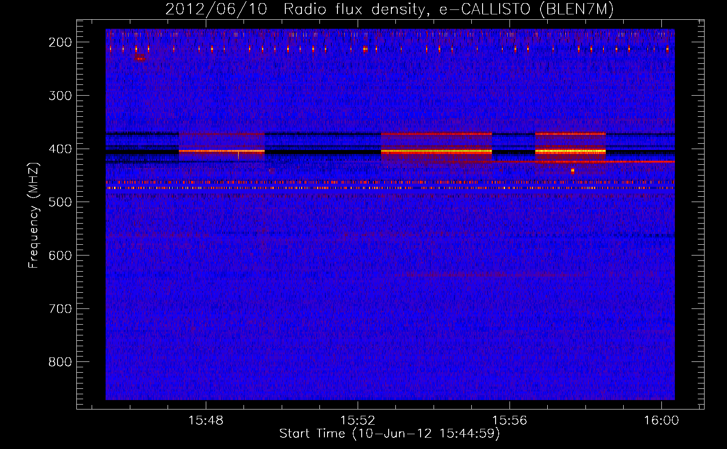Click the 15:56 time tick label

[x=510, y=421]
